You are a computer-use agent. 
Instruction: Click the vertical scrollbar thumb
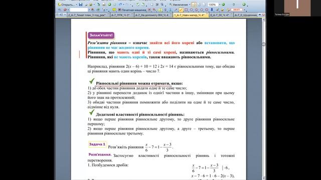[x=264, y=44]
